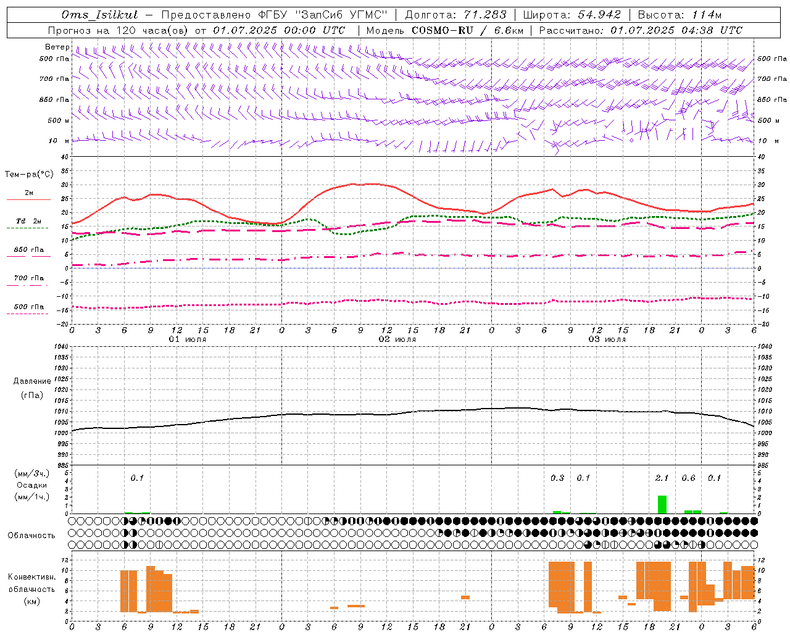Click the latitude value Широта: 54.942
This screenshot has width=790, height=632.
(x=572, y=15)
